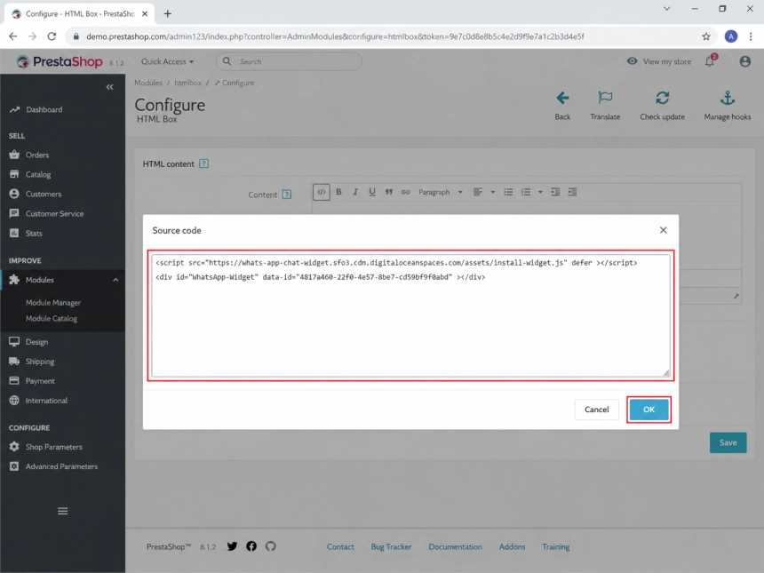This screenshot has width=764, height=573.
Task: Open help tooltip next to HTML content
Action: click(x=203, y=163)
